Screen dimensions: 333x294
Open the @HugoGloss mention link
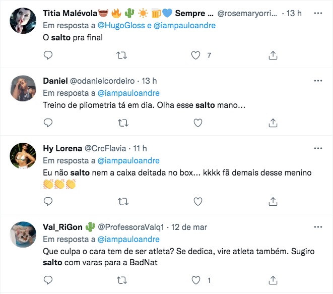[120, 26]
